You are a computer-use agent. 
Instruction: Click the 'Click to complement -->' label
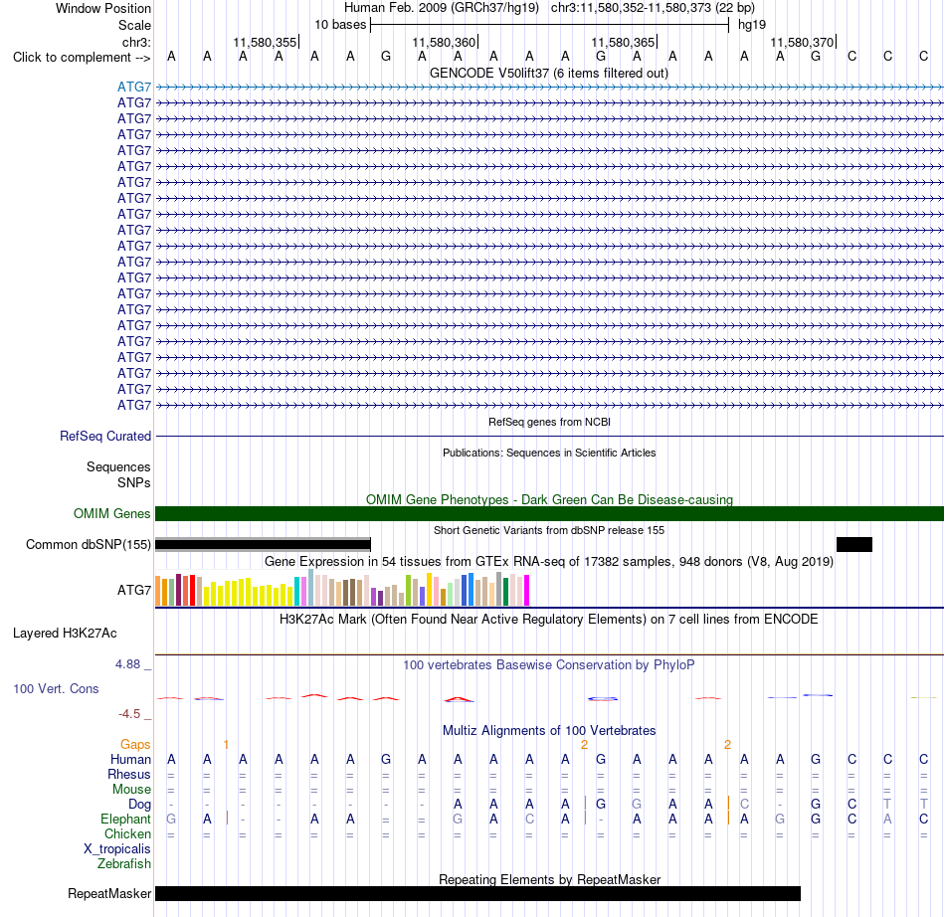[82, 58]
